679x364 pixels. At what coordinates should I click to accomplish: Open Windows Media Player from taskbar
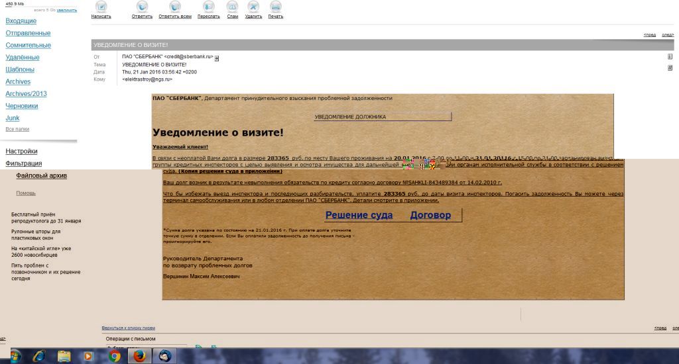[x=88, y=356]
